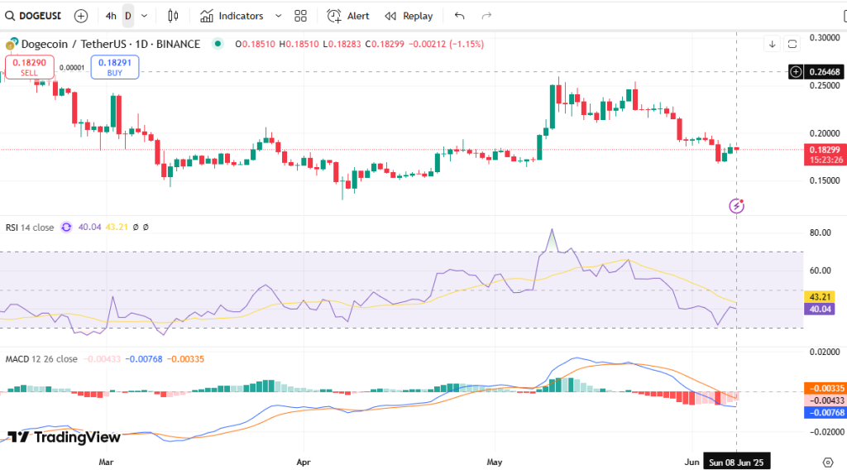847x470 pixels.
Task: Open the candlestick chart style menu
Action: [173, 17]
